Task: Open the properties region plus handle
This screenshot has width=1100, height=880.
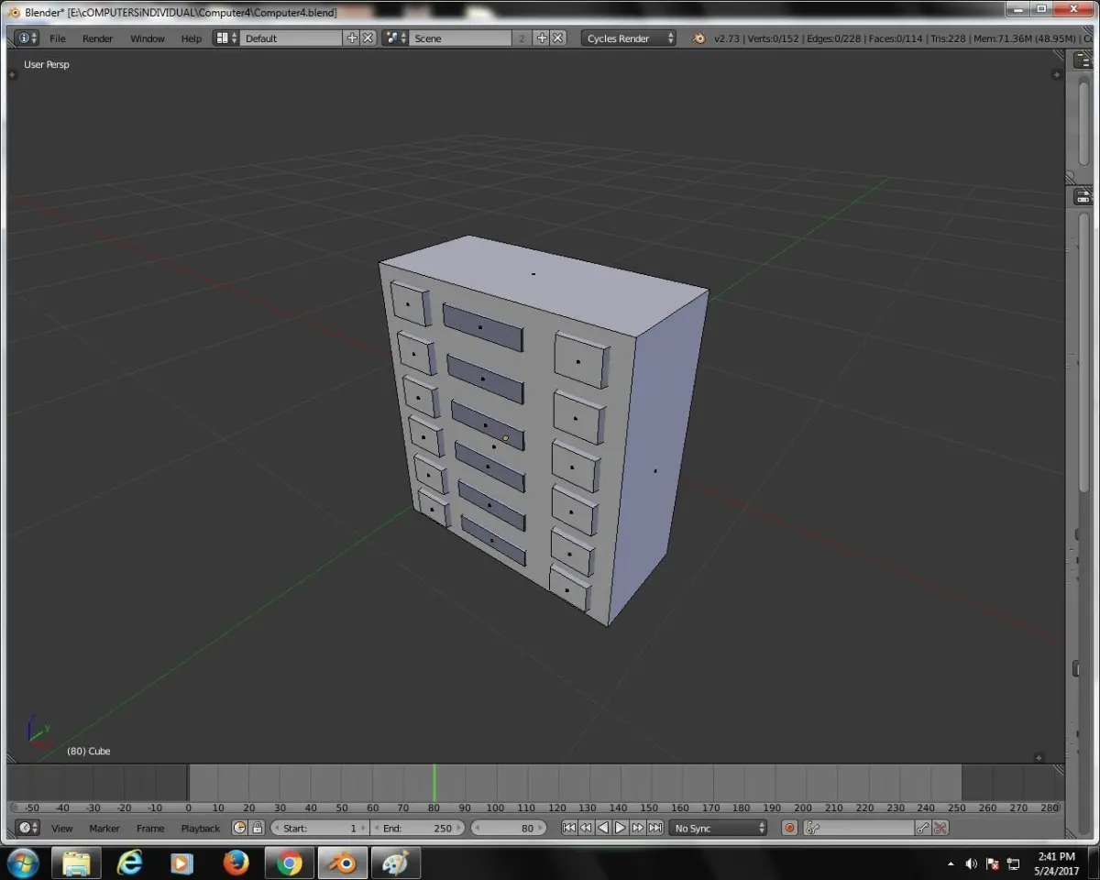Action: point(1059,75)
